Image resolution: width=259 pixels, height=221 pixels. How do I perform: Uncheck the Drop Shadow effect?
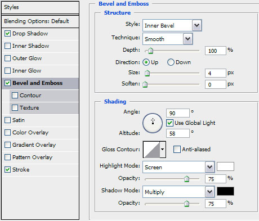pos(7,34)
